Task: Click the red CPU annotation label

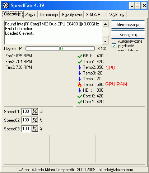Action: coord(110,68)
